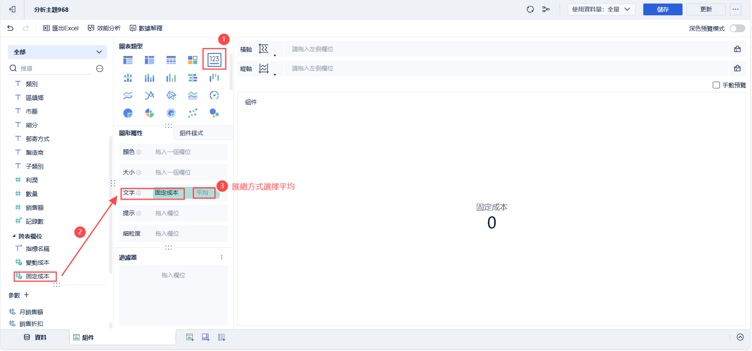Pick the stacked column chart type
The width and height of the screenshot is (752, 351).
coord(150,78)
